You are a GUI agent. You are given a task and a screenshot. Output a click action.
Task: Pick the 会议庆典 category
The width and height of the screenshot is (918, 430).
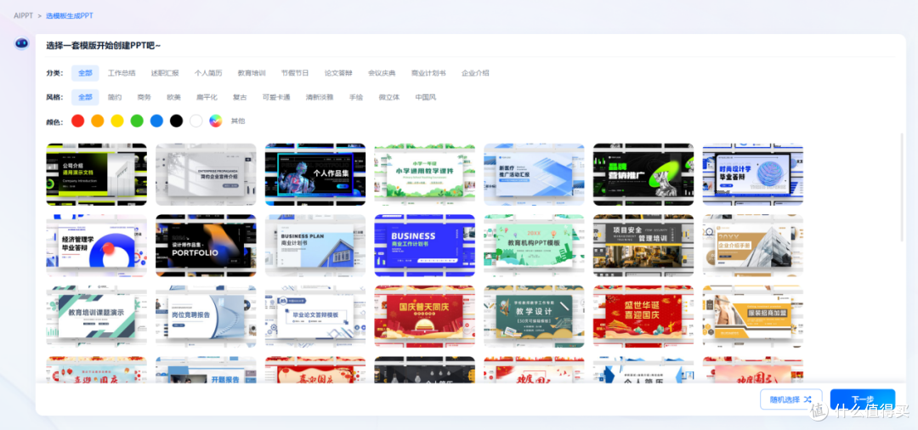point(382,73)
